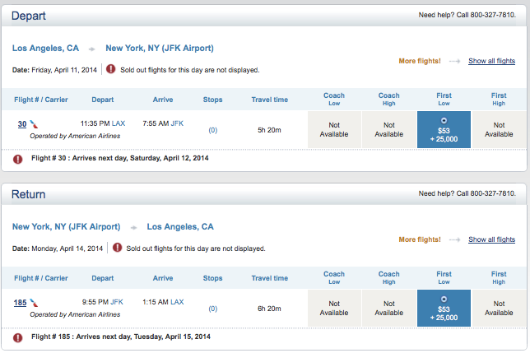Viewport: 530px width, 353px height.
Task: Click warning icon next to Flight # 185 arrival note
Action: (x=17, y=337)
